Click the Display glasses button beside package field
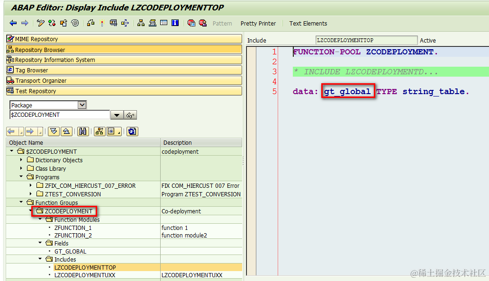This screenshot has height=281, width=489. [130, 115]
